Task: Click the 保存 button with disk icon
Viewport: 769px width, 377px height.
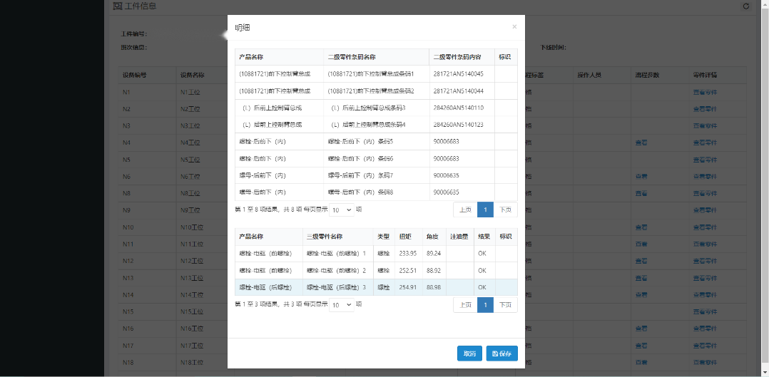Action: (501, 353)
